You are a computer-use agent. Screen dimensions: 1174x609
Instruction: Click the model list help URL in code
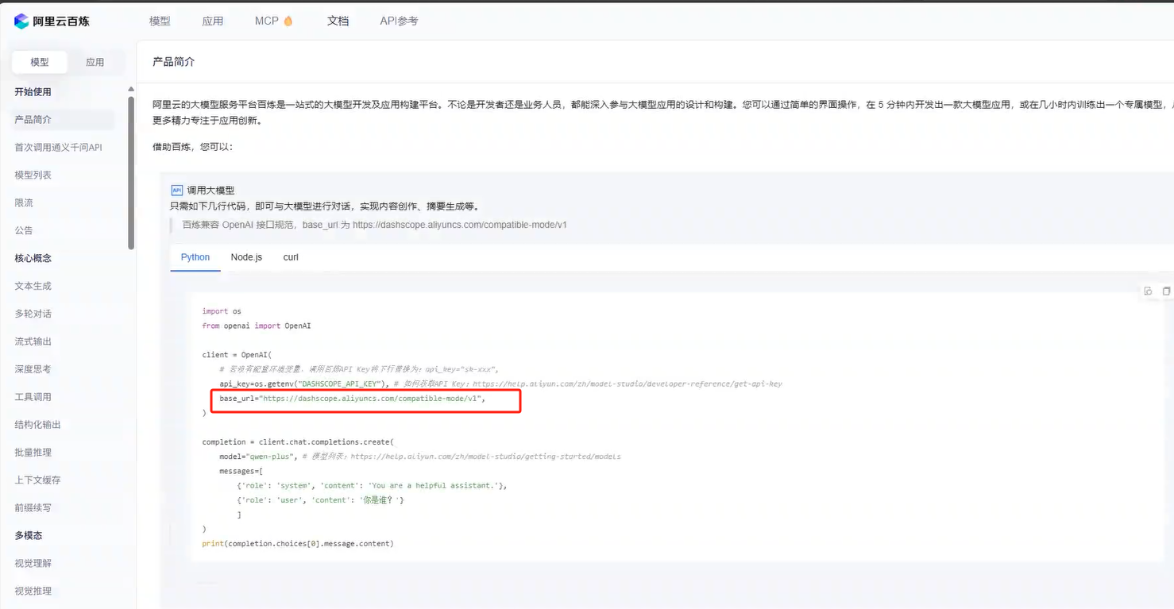485,457
